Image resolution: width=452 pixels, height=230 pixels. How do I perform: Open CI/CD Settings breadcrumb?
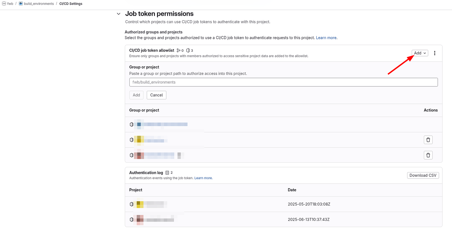71,4
